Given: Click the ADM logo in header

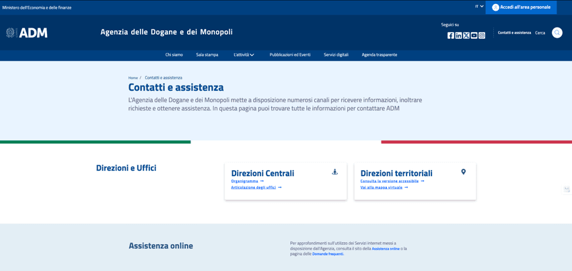Looking at the screenshot, I should point(27,32).
